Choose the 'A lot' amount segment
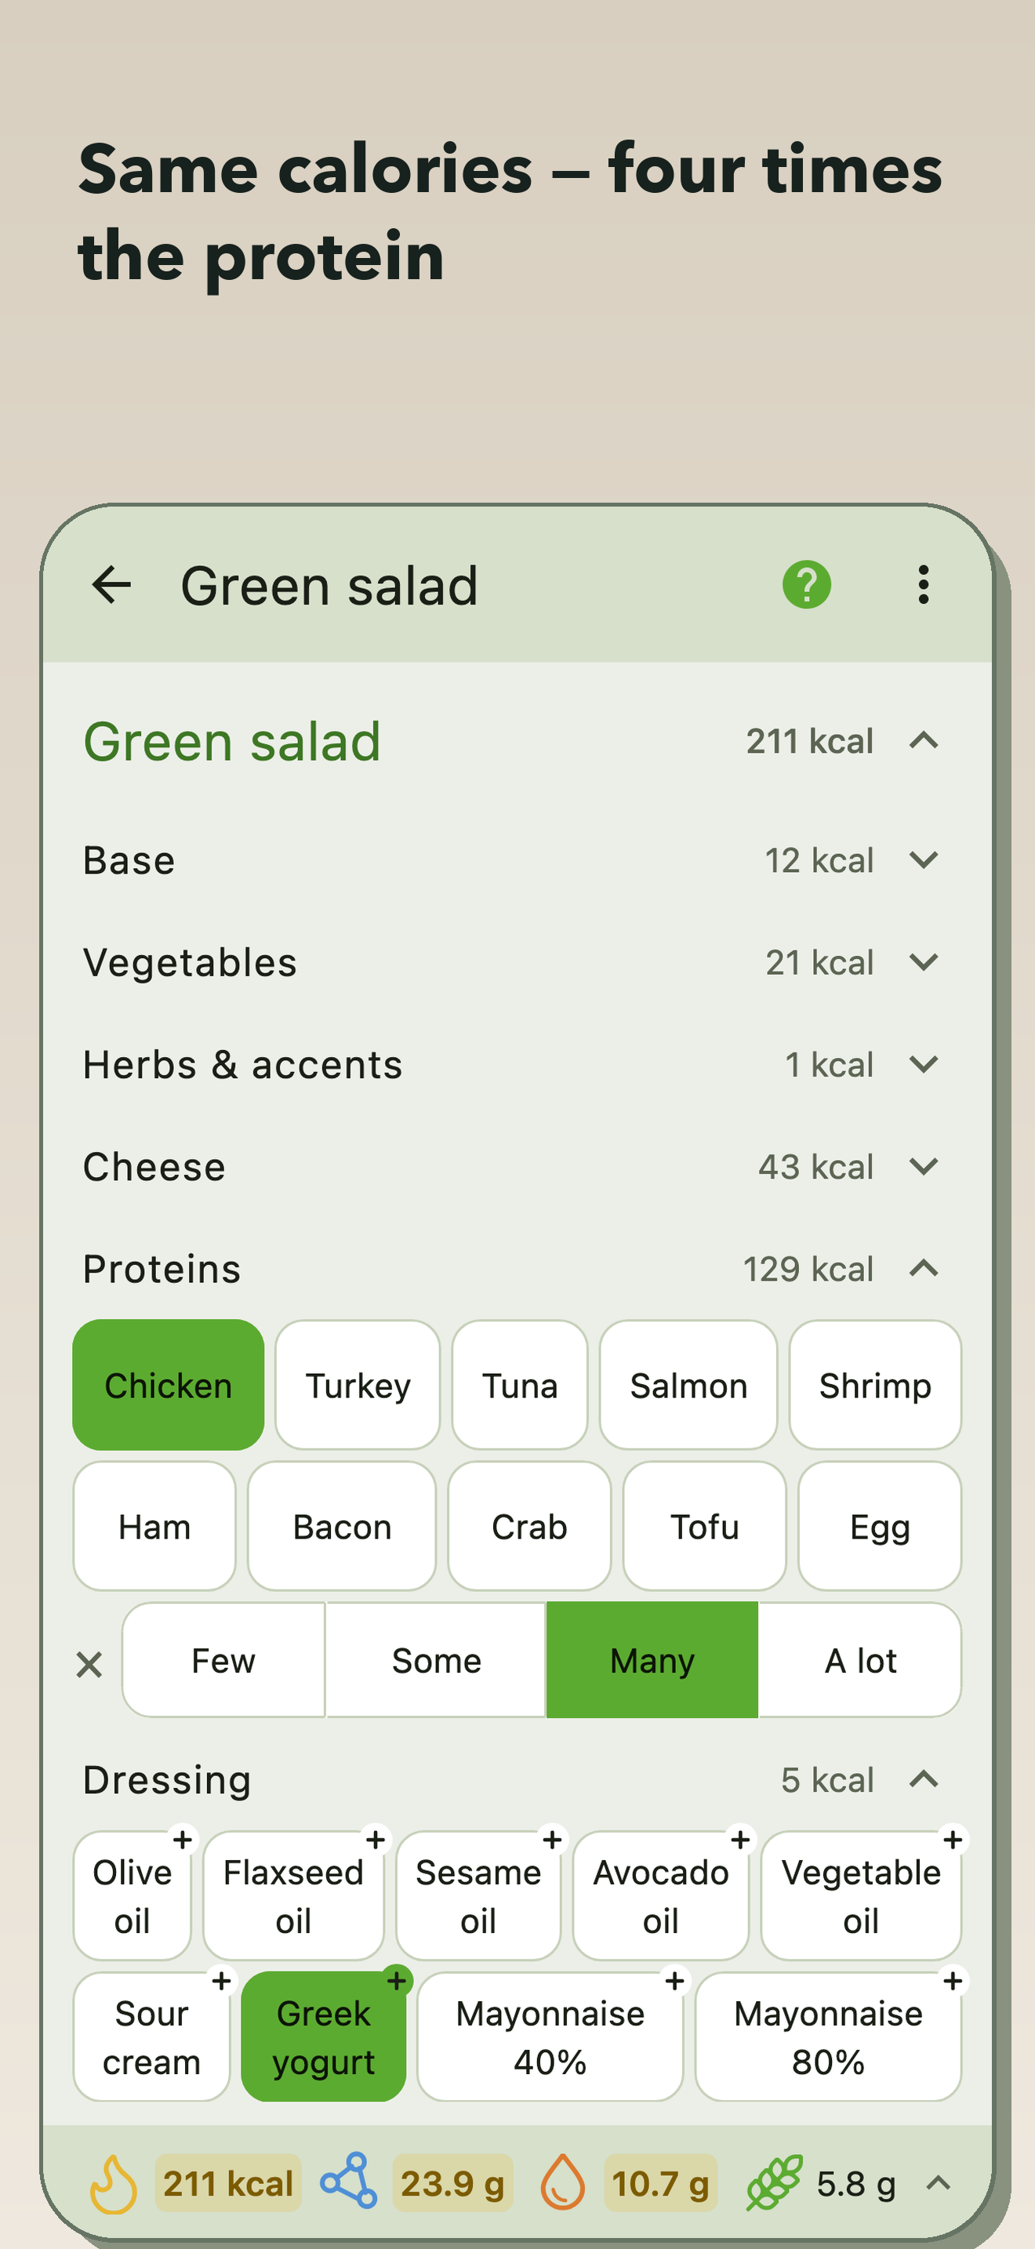1035x2249 pixels. [x=860, y=1659]
